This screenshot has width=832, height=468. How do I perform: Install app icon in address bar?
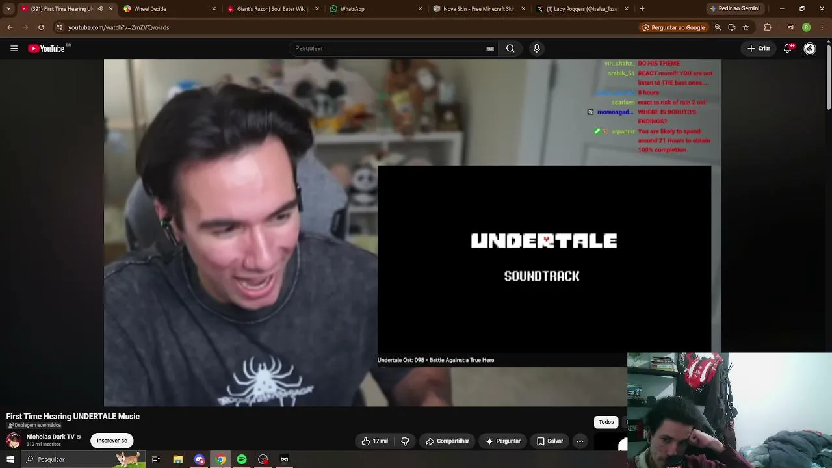(x=732, y=27)
